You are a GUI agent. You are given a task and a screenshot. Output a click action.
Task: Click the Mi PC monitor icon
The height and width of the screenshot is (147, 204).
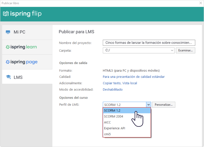[x=8, y=32]
